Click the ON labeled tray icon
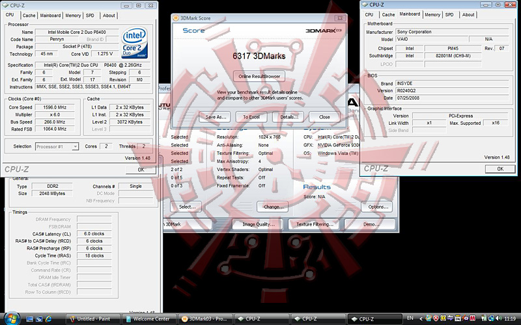Image resolution: width=521 pixels, height=325 pixels. (458, 318)
